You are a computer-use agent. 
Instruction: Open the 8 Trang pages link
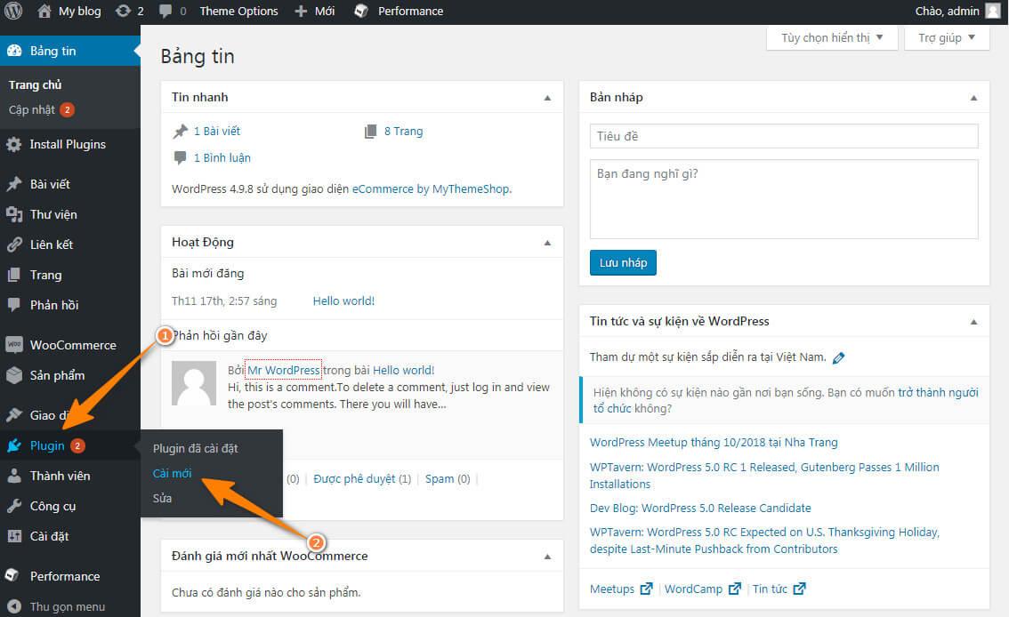point(403,132)
